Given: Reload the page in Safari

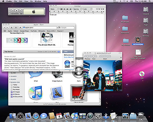Looking at the screenshot, I should click(x=12, y=28).
